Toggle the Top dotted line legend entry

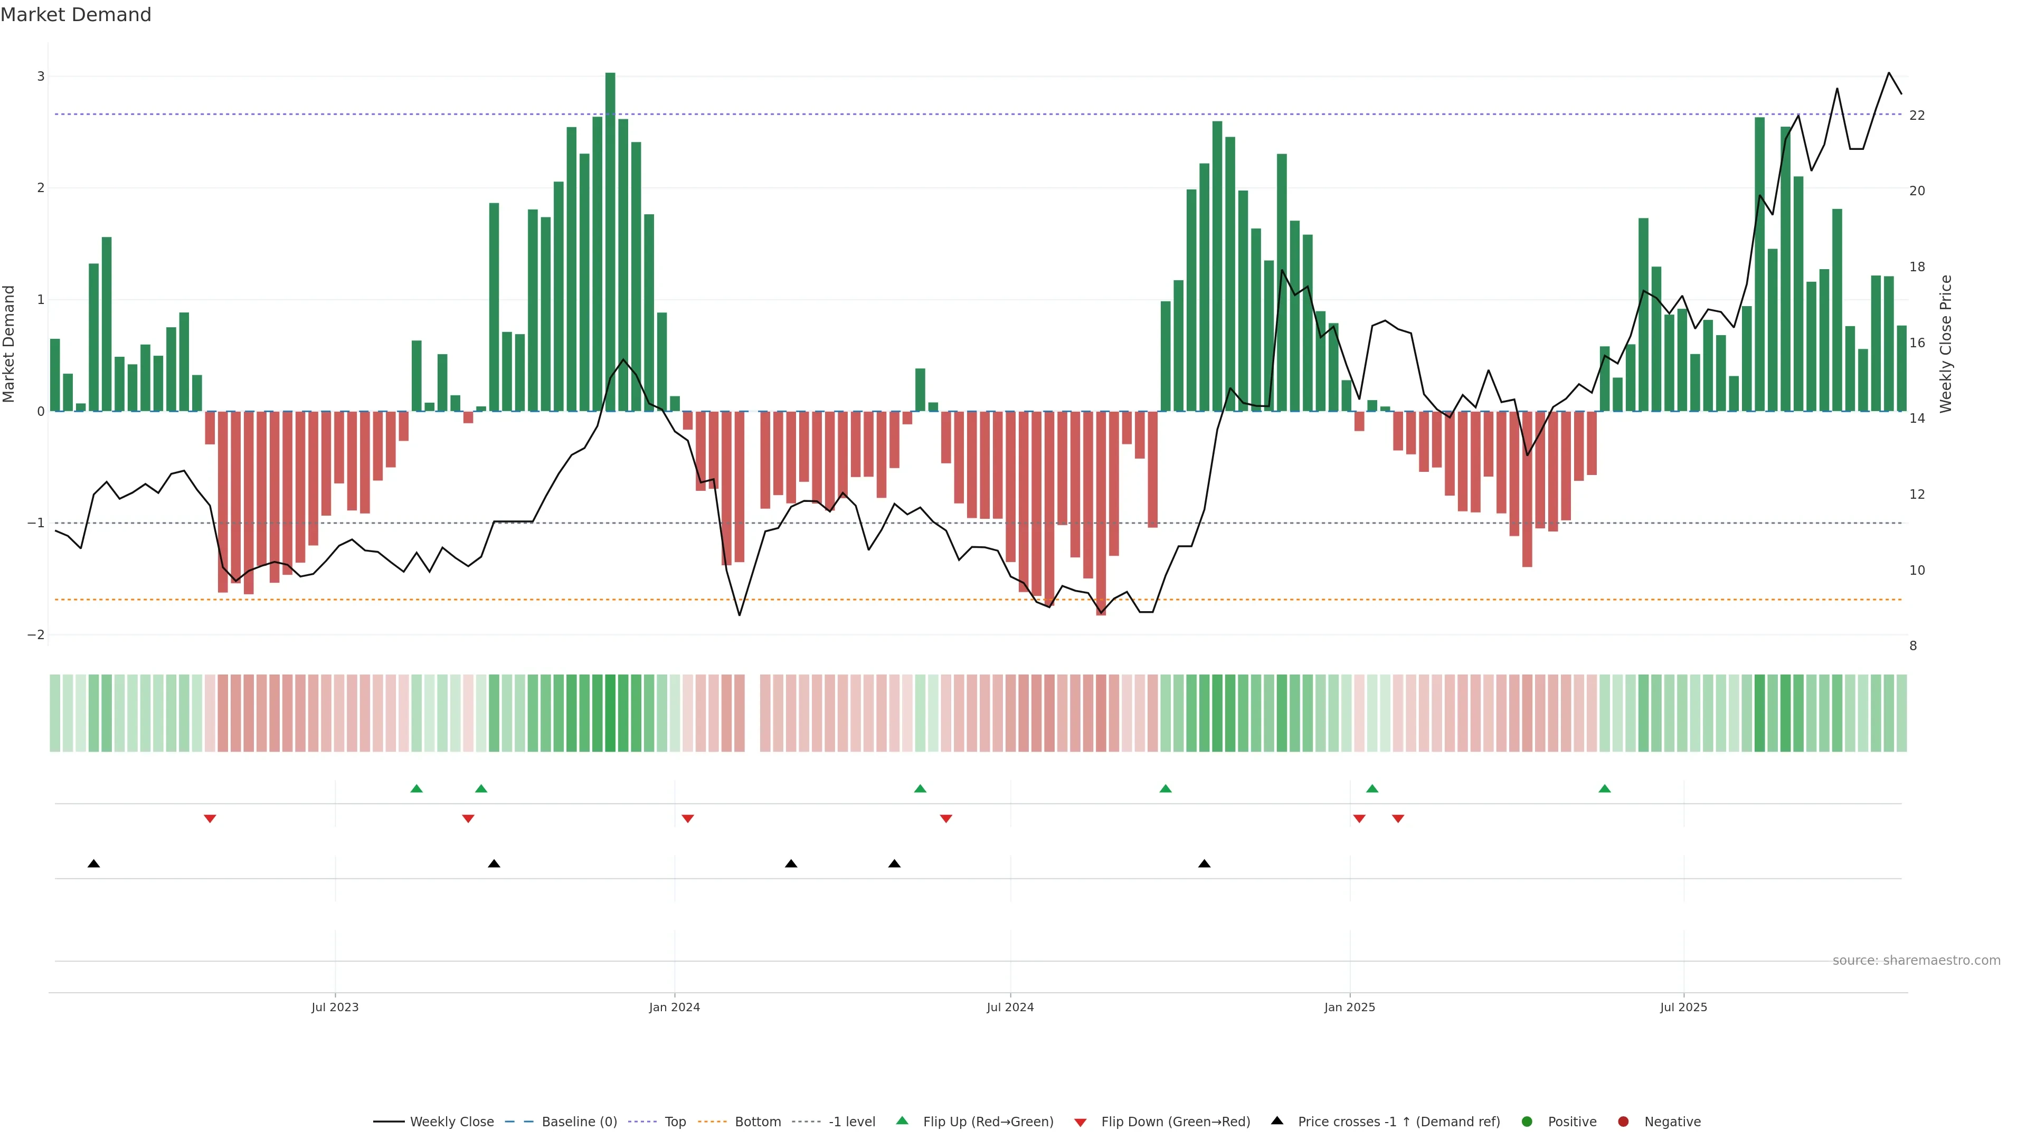(675, 1122)
